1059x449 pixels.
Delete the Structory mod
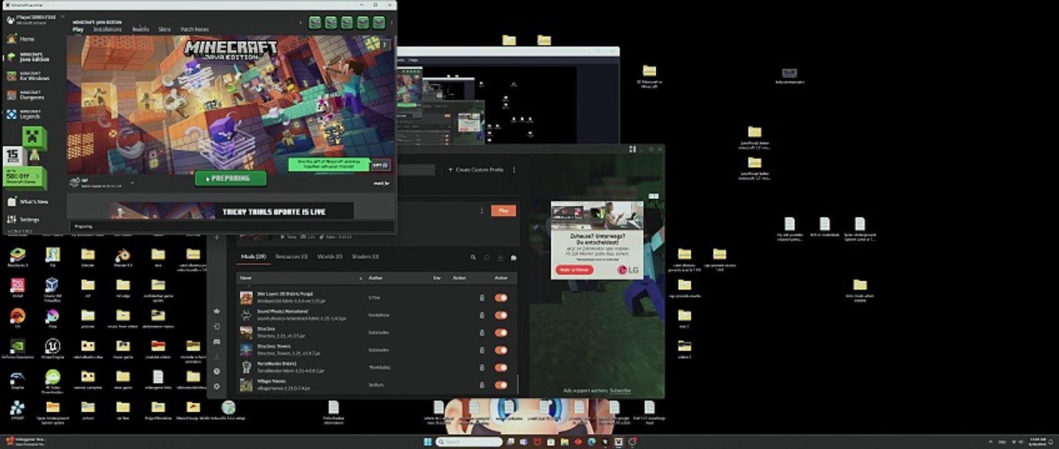pyautogui.click(x=481, y=333)
